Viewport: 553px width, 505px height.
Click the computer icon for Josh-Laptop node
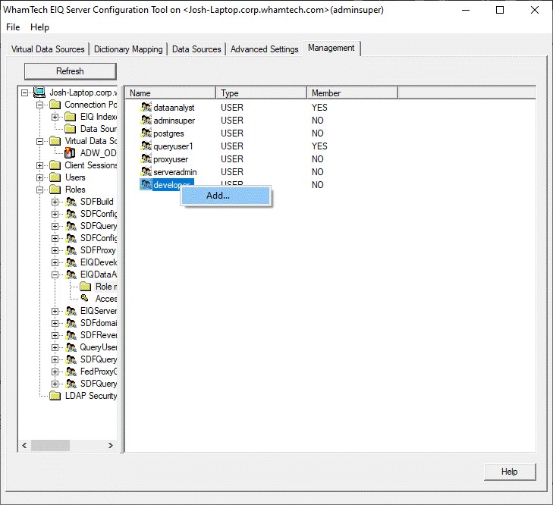(39, 93)
